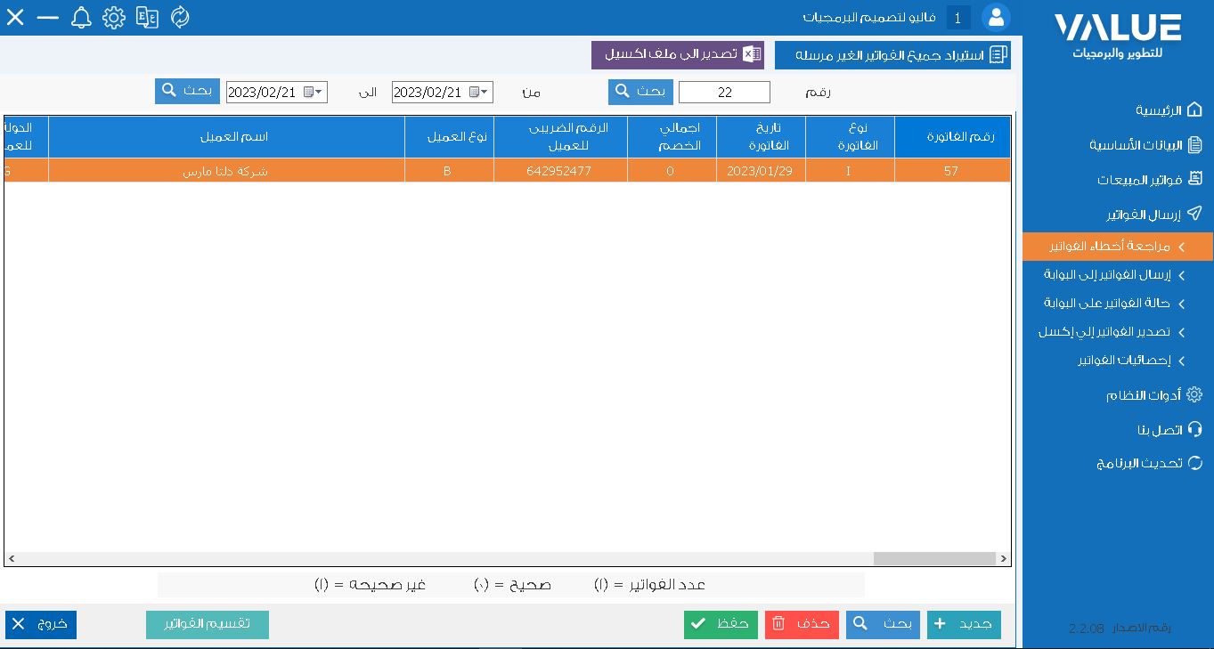Click تاريخ الفاتورة column header
Viewport: 1214px width, 649px height.
pos(761,136)
